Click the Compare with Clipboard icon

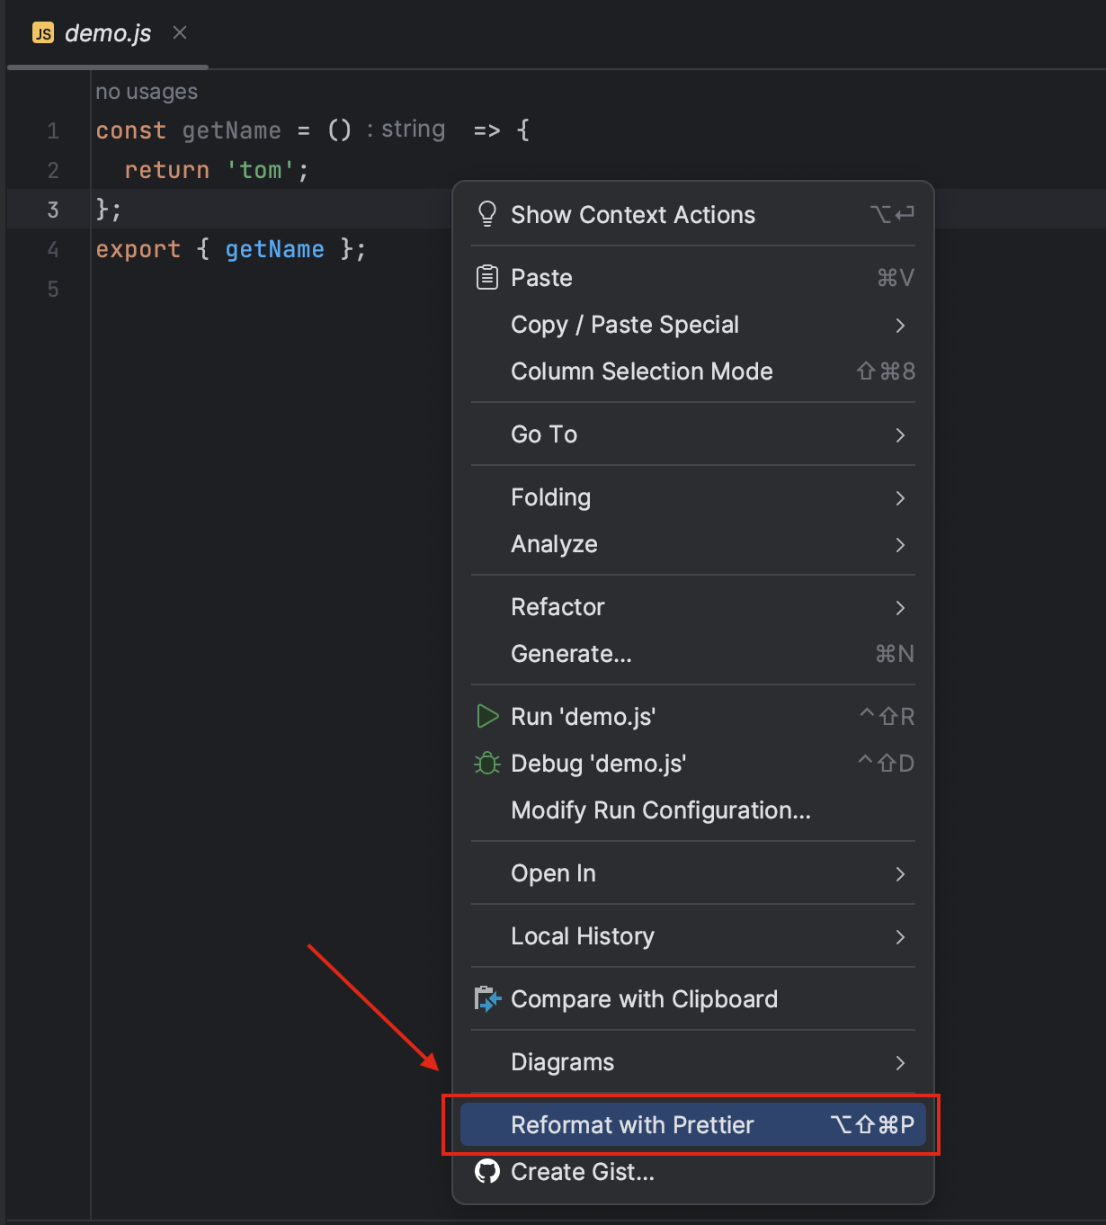pos(486,998)
